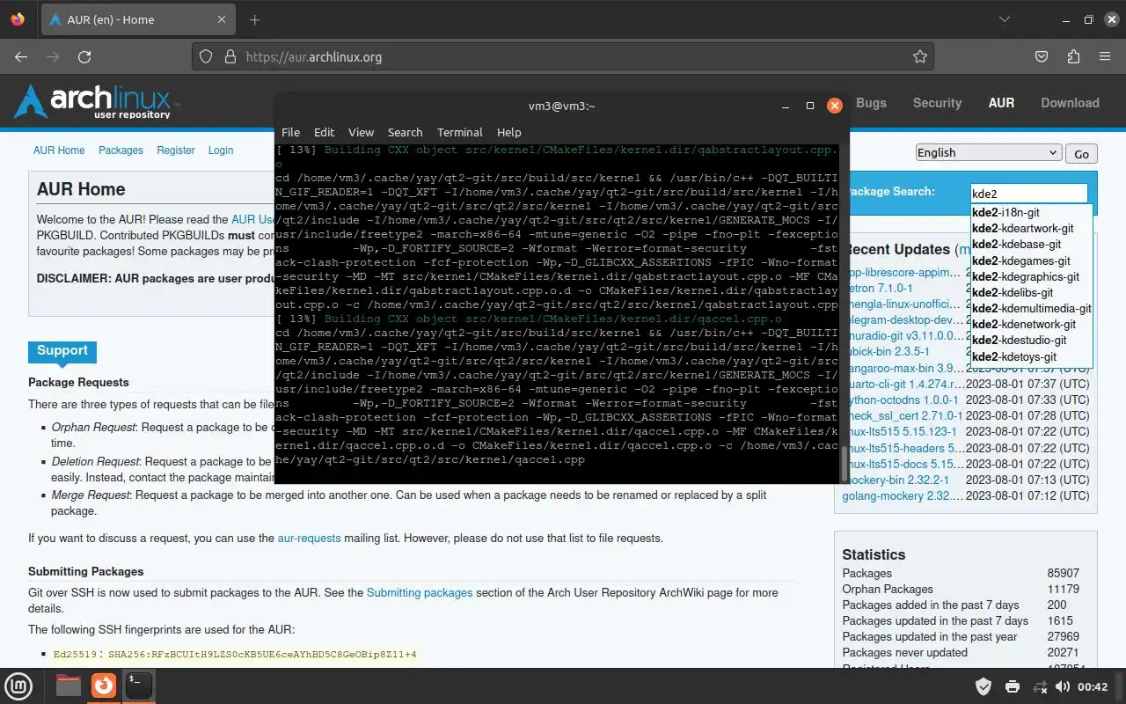The width and height of the screenshot is (1126, 704).
Task: Click the Arch Linux user repository logo
Action: (x=97, y=102)
